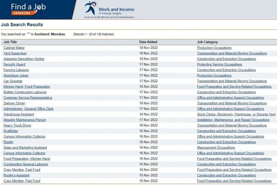Open the Security Guard job listing

click(14, 65)
